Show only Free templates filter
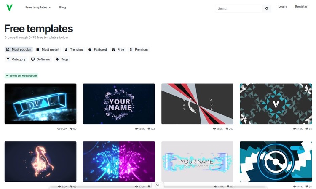Screen dimensions: 316x189 pos(118,50)
